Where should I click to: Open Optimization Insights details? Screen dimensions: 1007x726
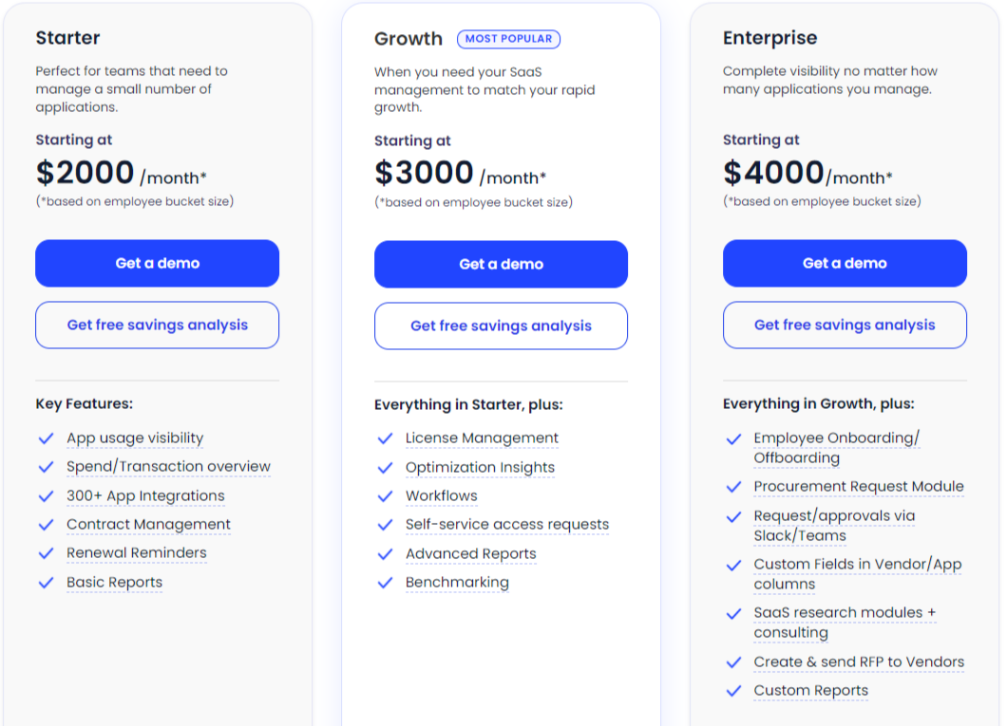pos(481,467)
